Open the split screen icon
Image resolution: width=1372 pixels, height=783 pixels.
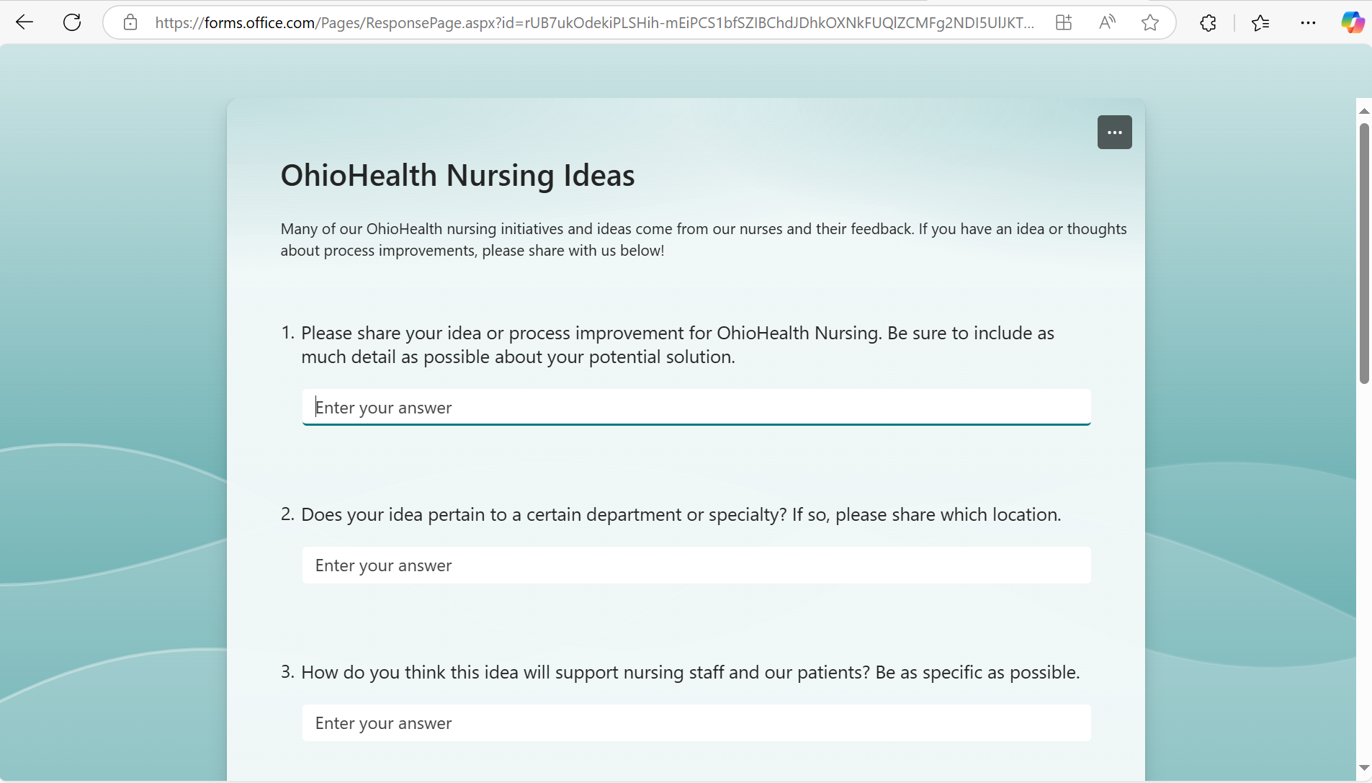coord(1064,22)
